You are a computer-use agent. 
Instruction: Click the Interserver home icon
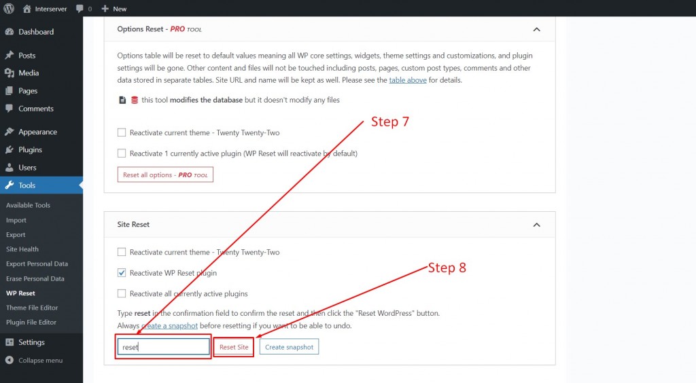tap(27, 8)
